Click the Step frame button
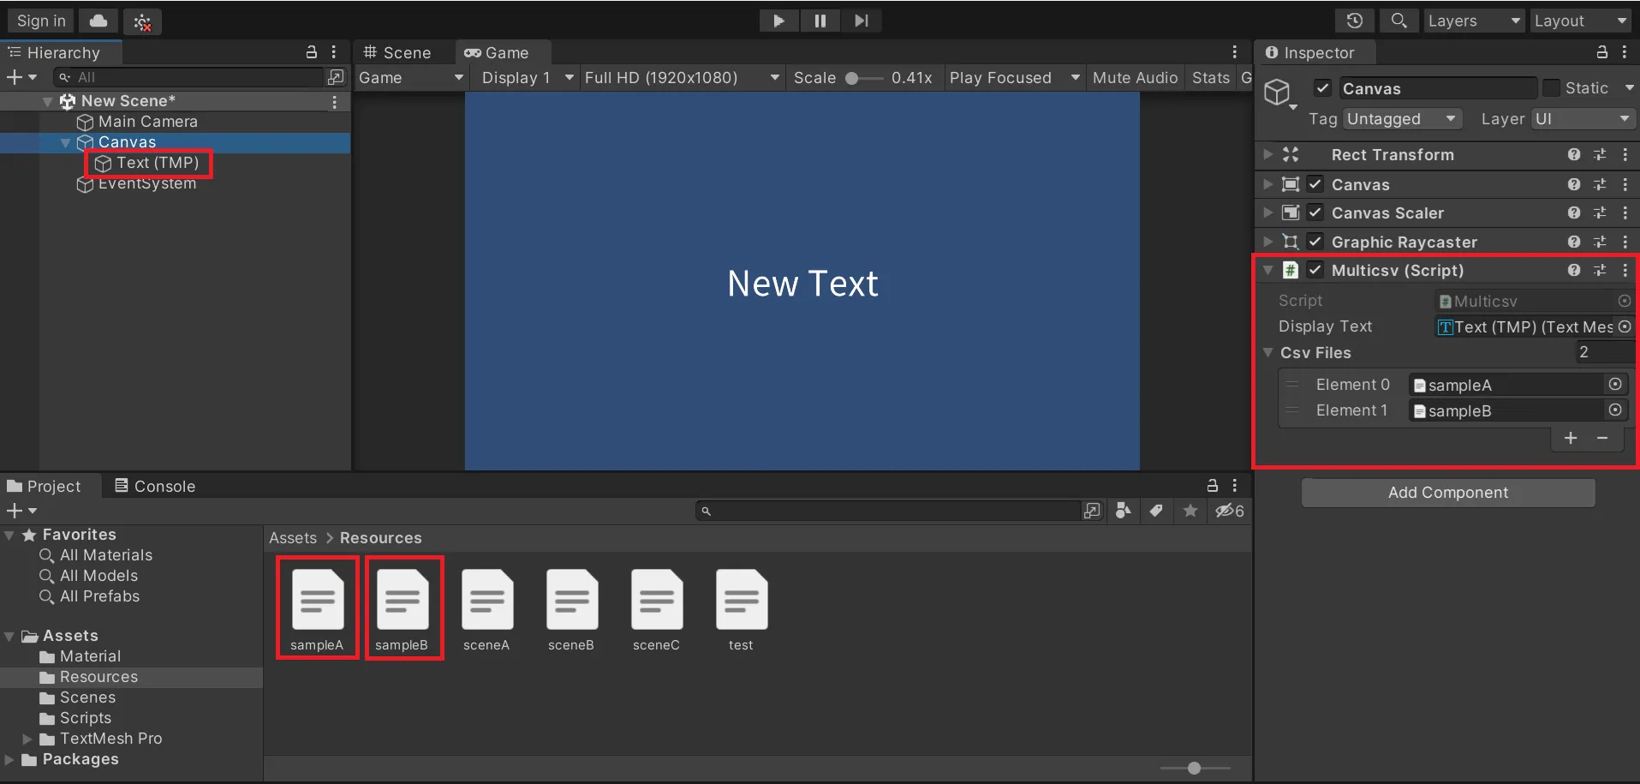 pyautogui.click(x=861, y=21)
